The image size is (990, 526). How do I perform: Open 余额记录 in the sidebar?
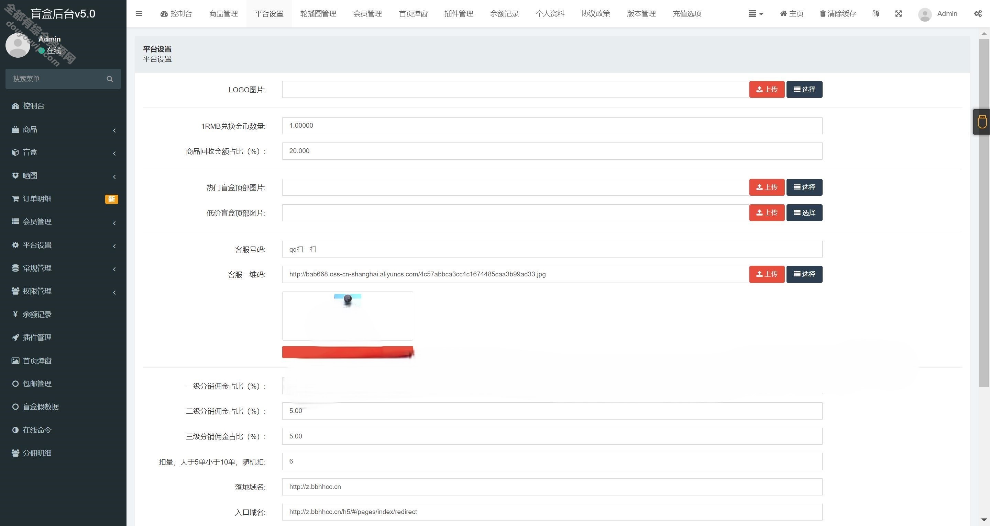63,314
